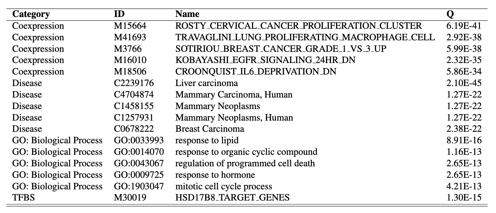Select the Q value 2.10E-45
Screen dimensions: 496x213
click(x=464, y=83)
